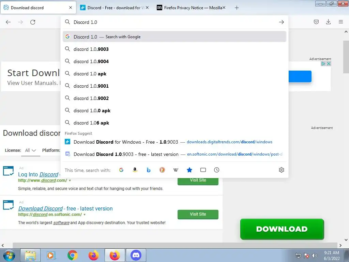The image size is (349, 262).
Task: Click the big green DOWNLOAD button
Action: click(x=282, y=229)
